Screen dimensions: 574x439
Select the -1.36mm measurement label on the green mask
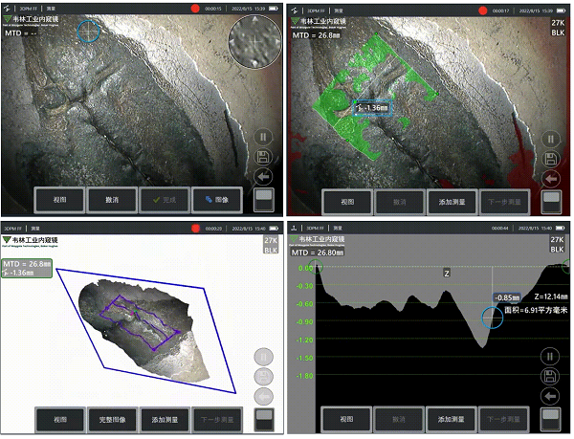pos(373,108)
